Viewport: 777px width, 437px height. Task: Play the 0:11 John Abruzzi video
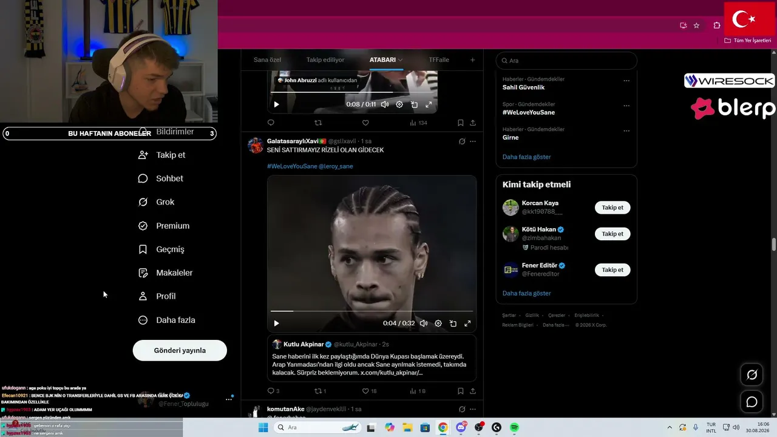pos(276,104)
